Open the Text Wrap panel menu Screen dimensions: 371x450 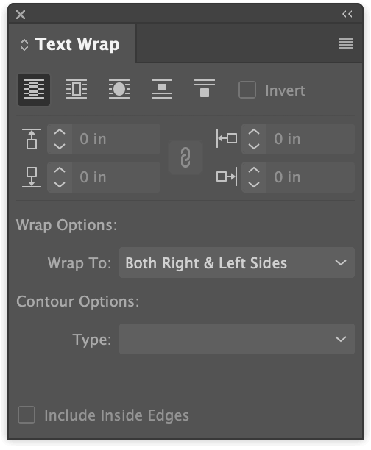point(346,43)
